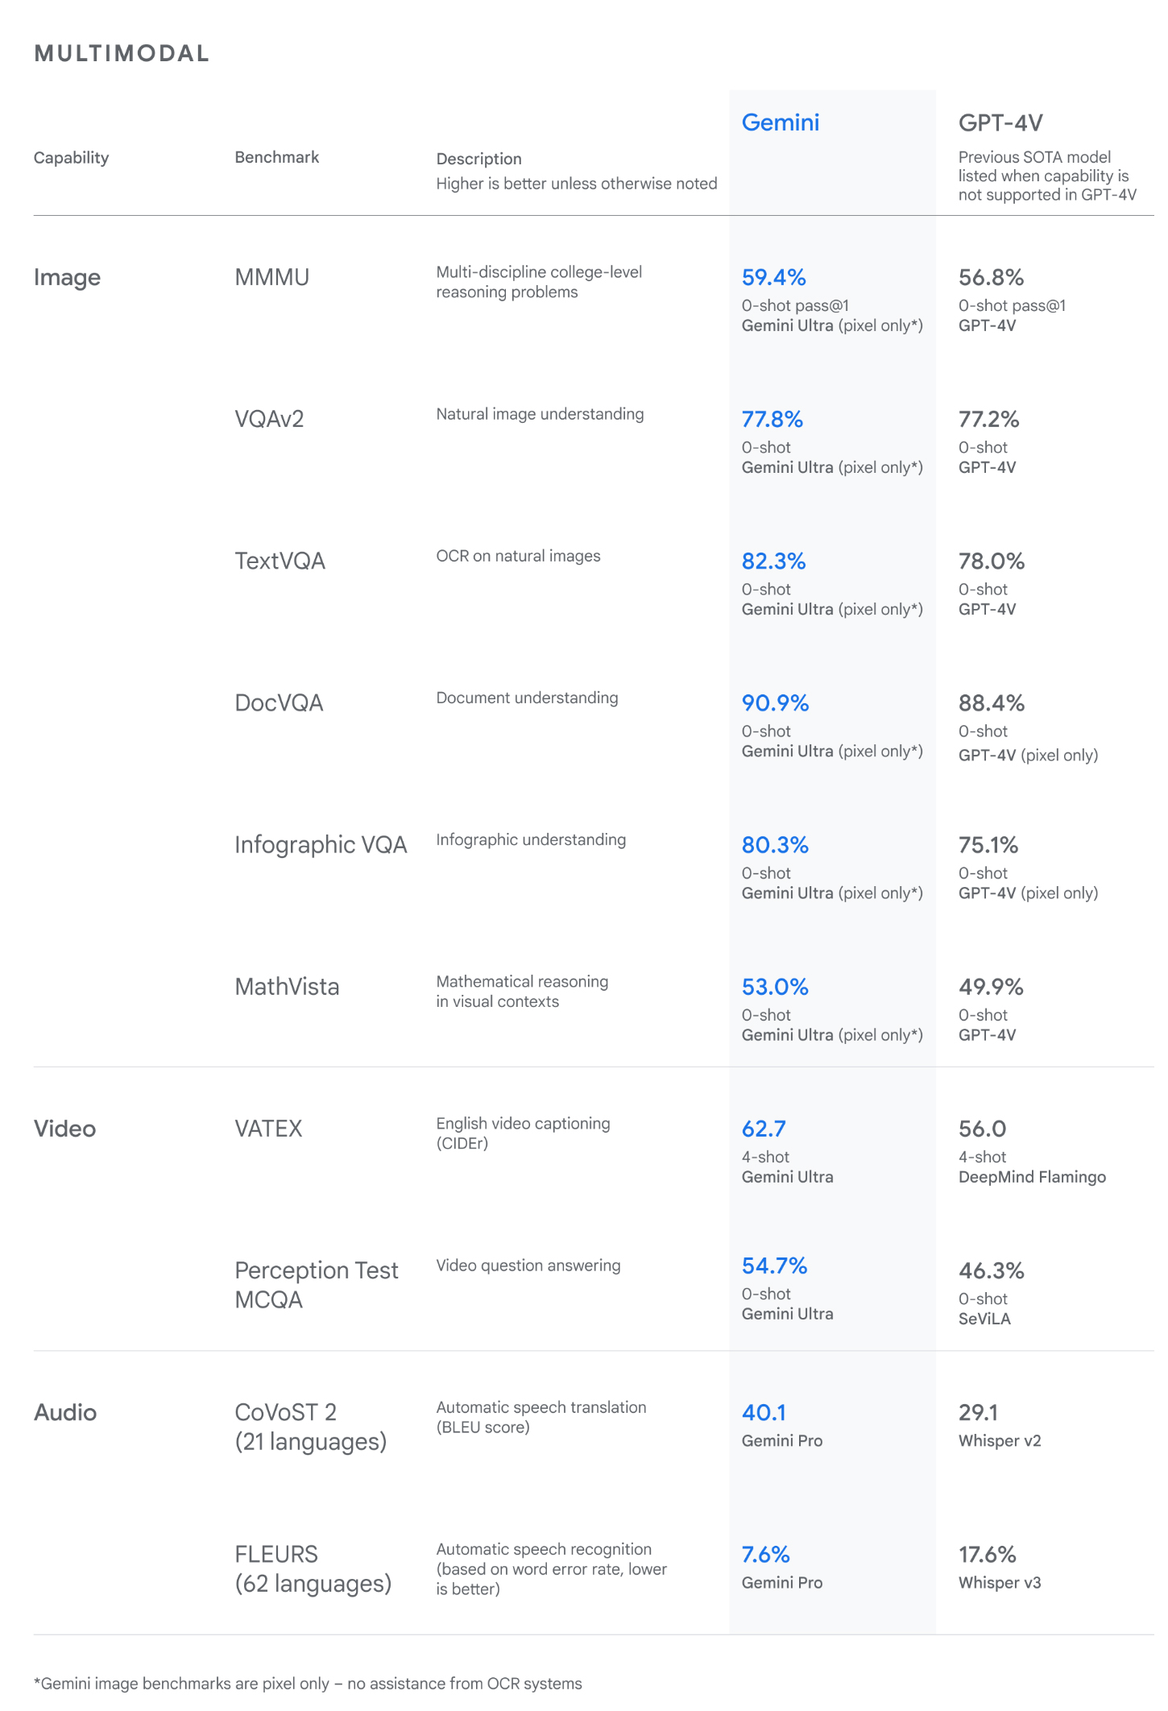Select the MMMU benchmark name
The width and height of the screenshot is (1168, 1711).
tap(271, 277)
